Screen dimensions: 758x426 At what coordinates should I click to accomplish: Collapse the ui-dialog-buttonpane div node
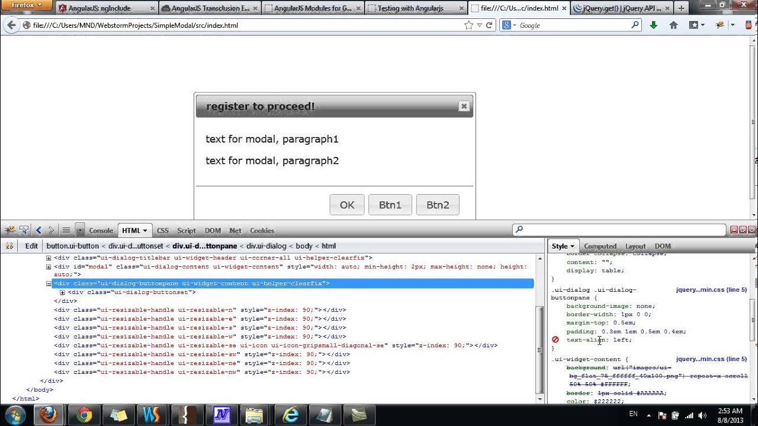49,283
